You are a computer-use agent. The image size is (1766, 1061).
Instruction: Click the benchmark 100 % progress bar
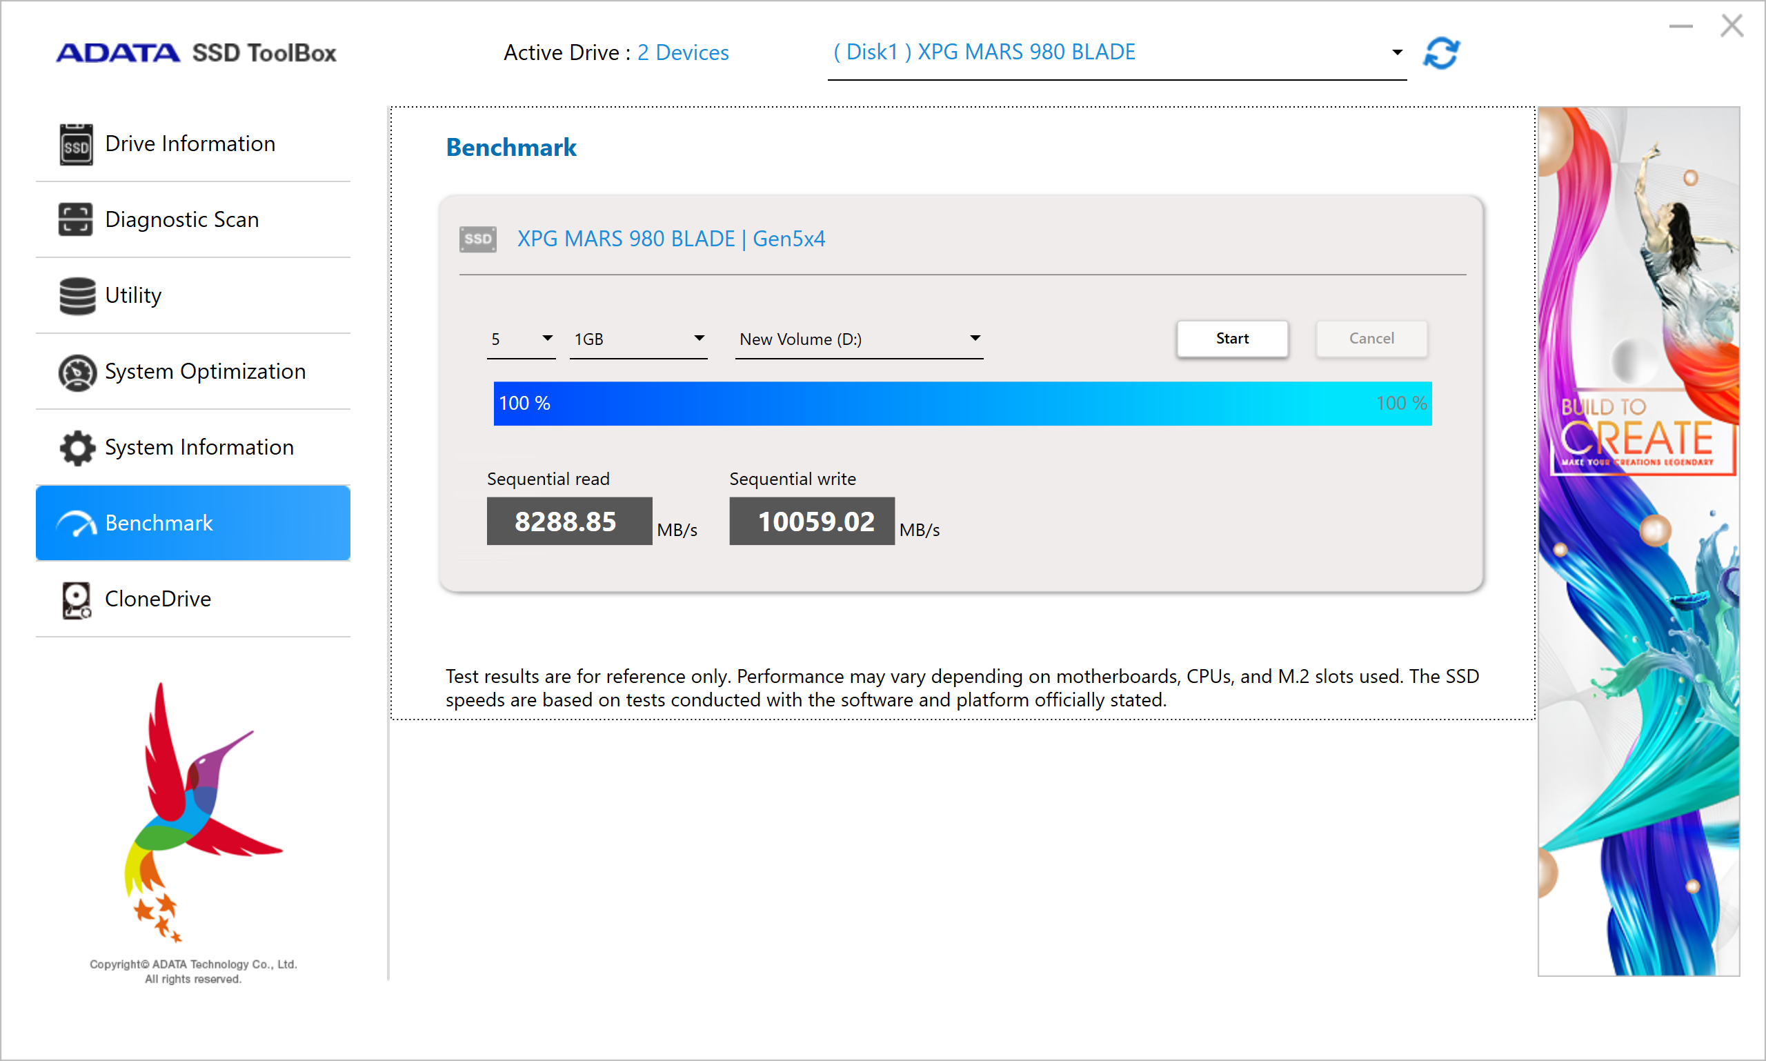click(x=962, y=404)
